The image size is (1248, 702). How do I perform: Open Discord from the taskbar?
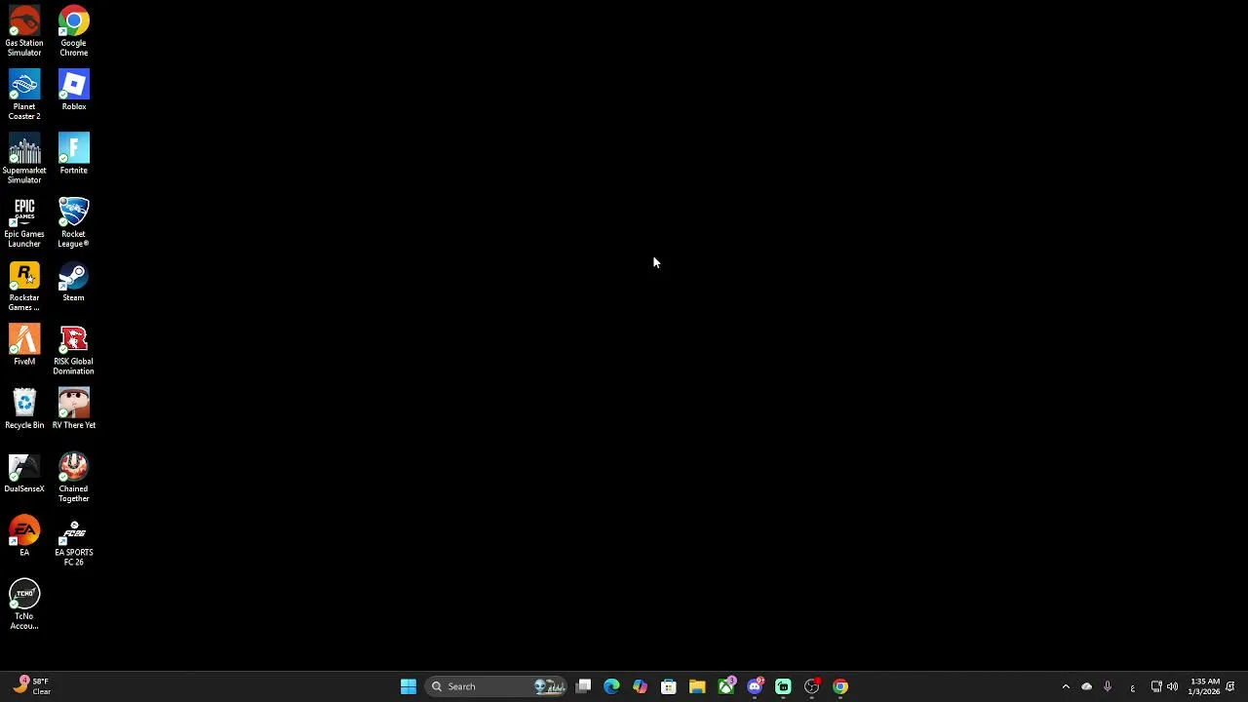tap(755, 686)
